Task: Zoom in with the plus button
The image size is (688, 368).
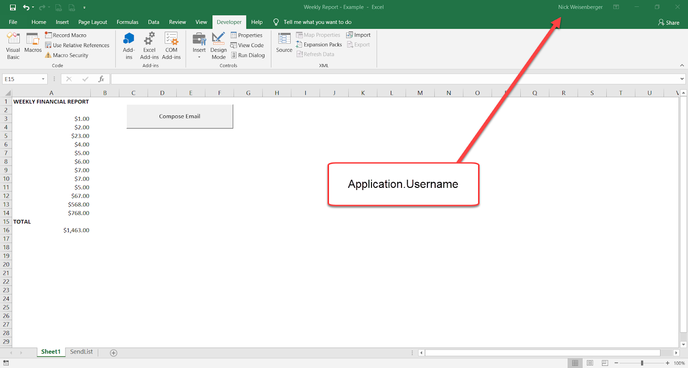Action: click(x=667, y=363)
